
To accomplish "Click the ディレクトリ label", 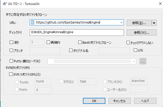I will 15,32.
